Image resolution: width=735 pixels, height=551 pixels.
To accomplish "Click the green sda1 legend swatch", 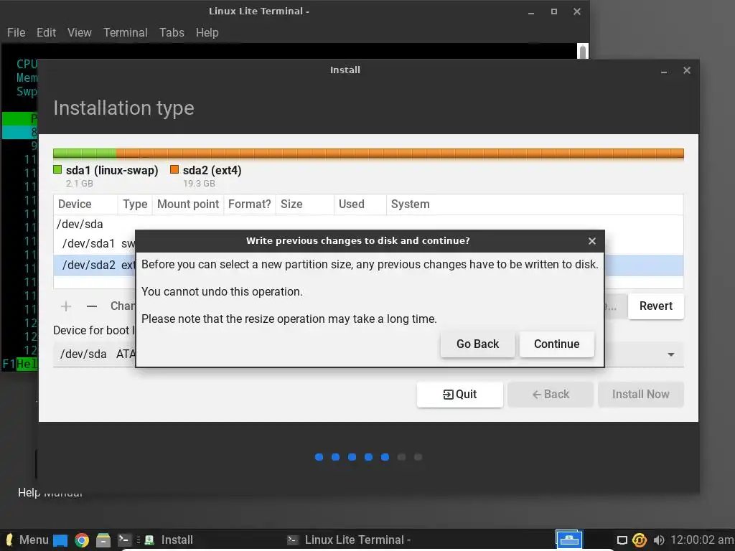I will pos(57,169).
